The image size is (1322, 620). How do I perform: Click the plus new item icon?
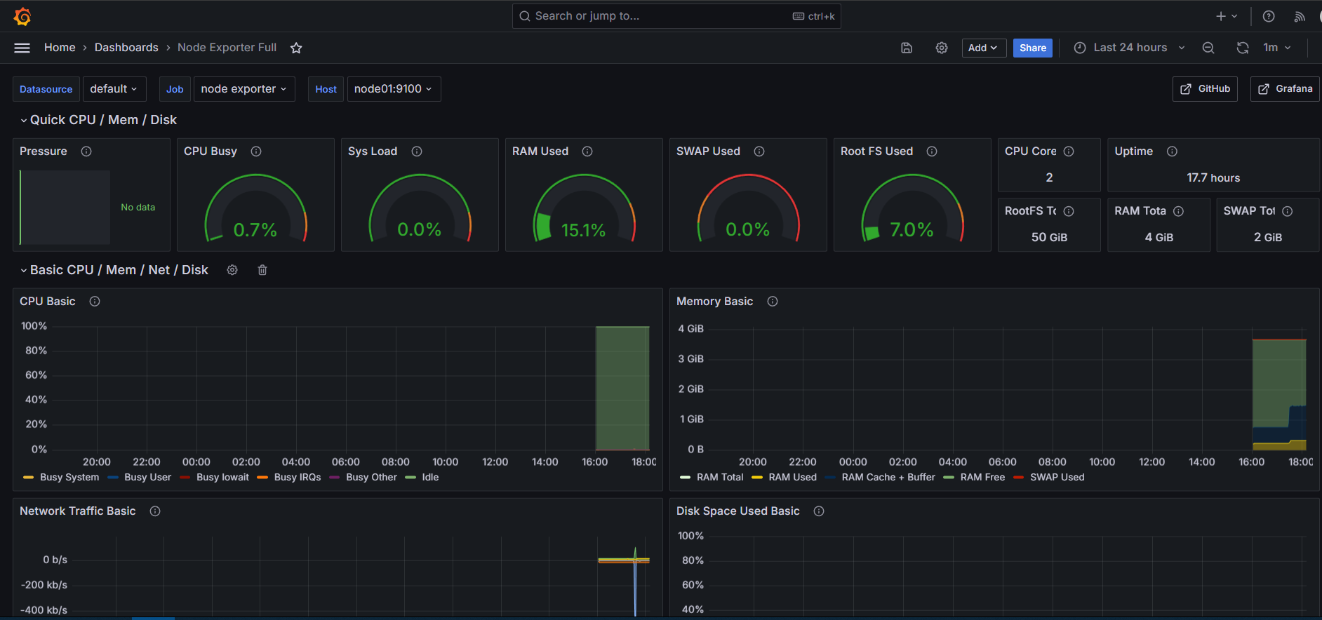click(1227, 16)
